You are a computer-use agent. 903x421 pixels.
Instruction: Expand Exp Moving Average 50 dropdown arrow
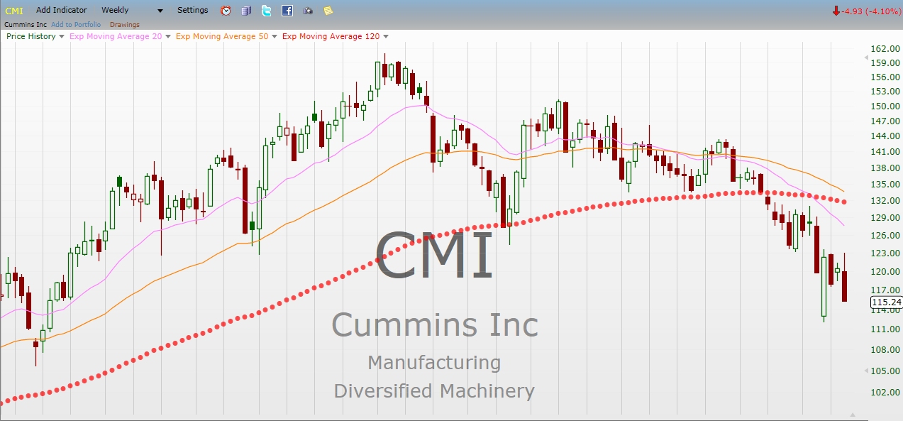coord(274,36)
